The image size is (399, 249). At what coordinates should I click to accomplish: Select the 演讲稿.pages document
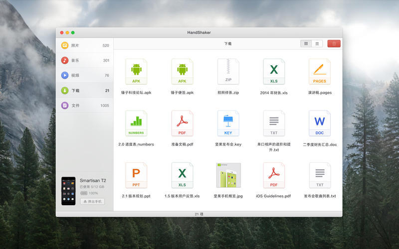[320, 72]
